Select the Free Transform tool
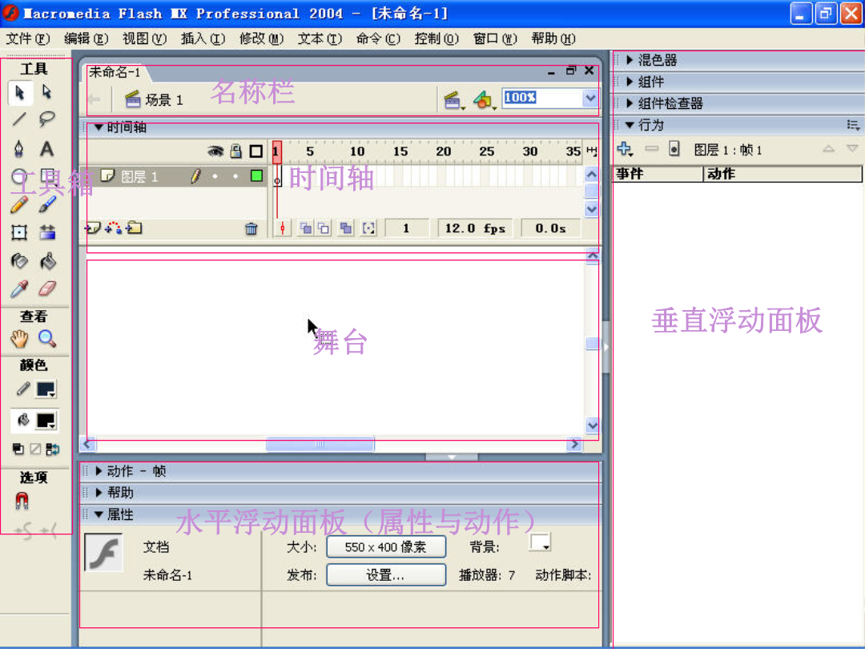The width and height of the screenshot is (865, 649). (19, 232)
